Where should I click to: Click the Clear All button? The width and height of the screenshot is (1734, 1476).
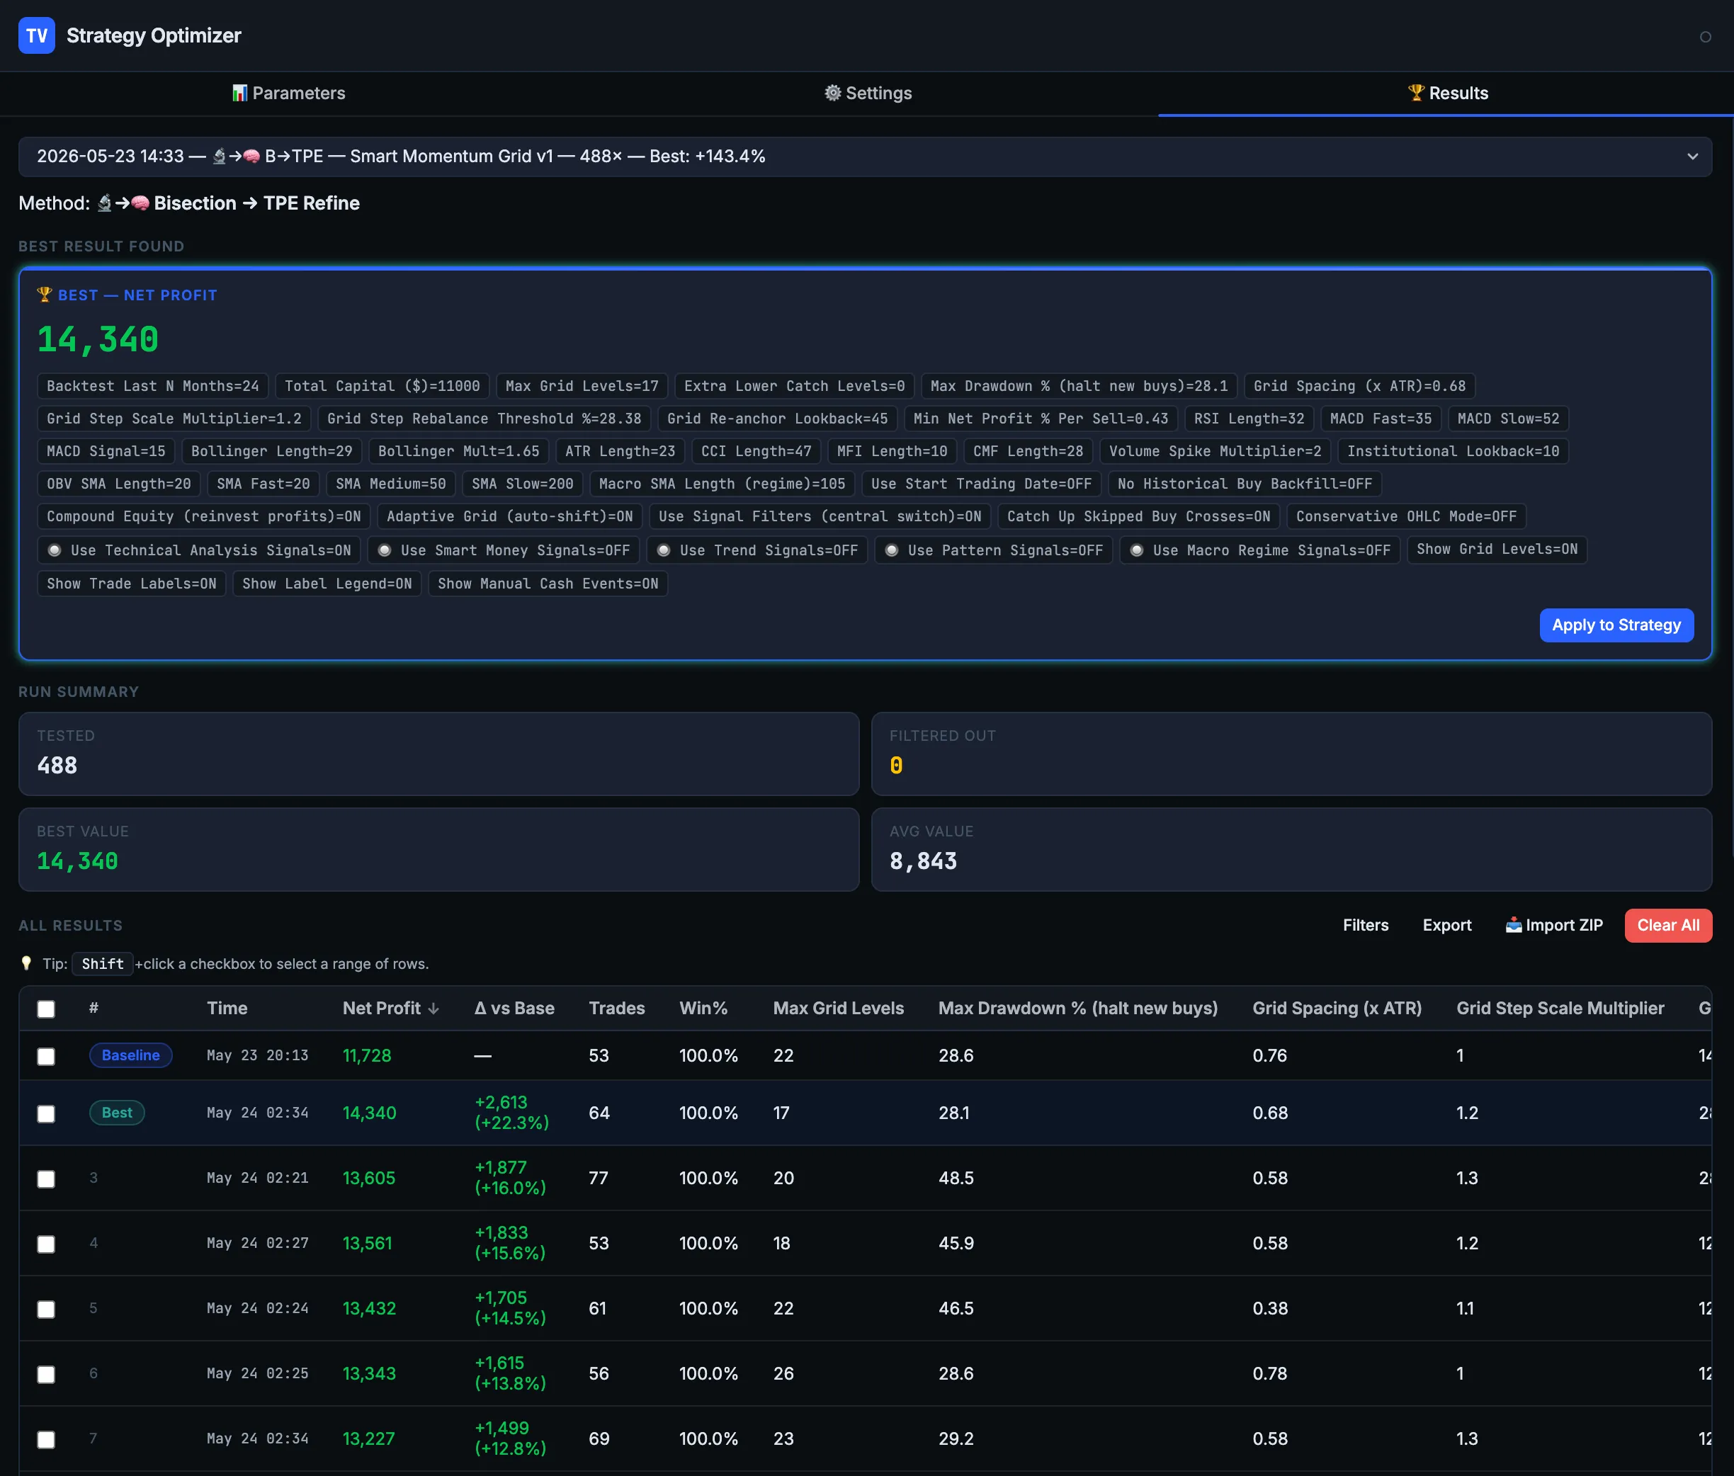[1668, 926]
